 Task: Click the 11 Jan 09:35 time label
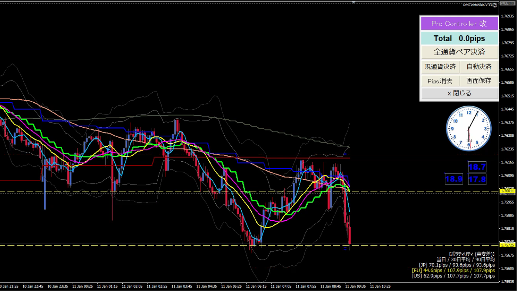pos(355,286)
